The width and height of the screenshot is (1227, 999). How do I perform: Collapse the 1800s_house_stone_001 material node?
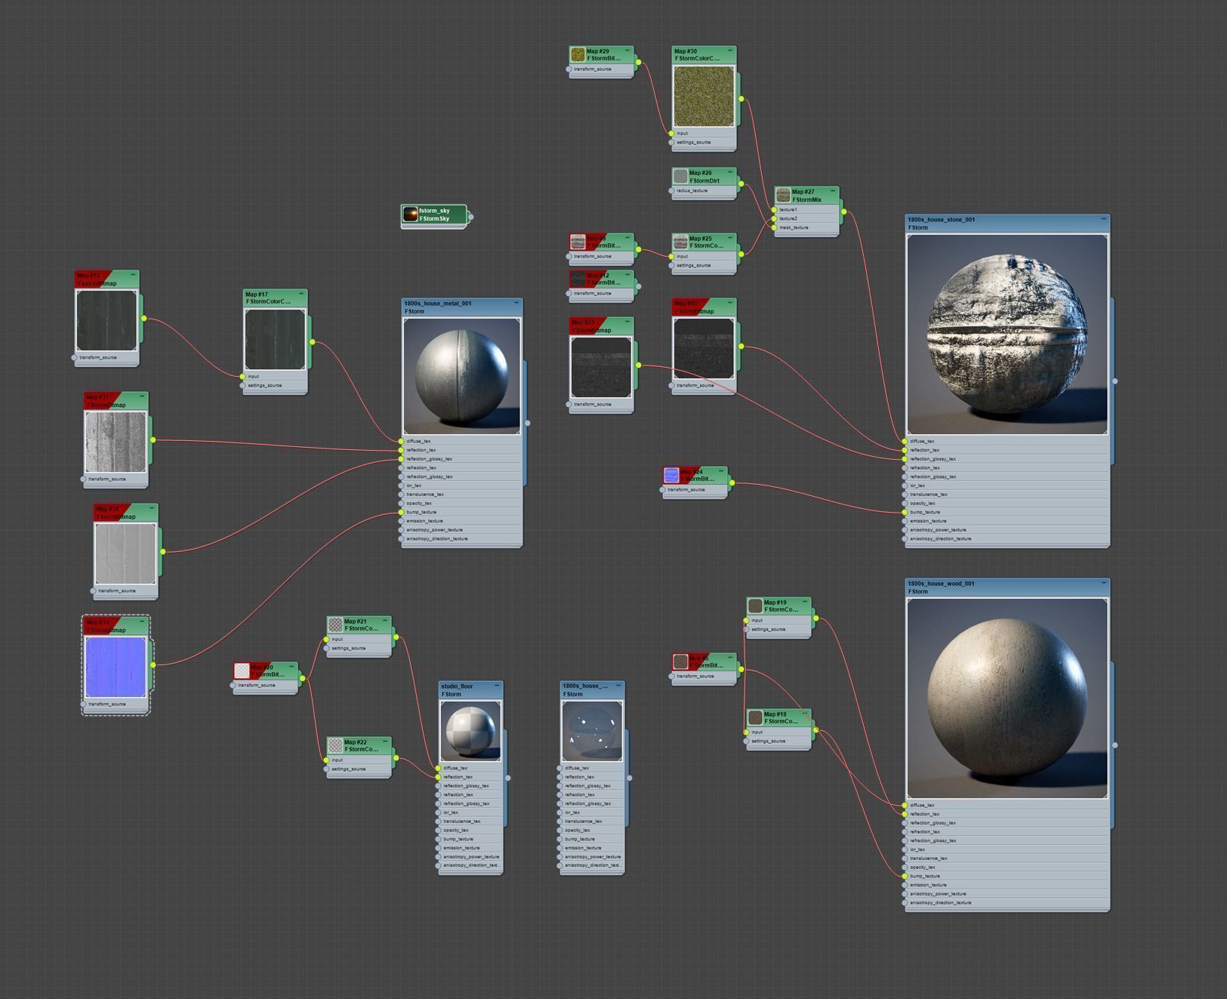click(x=1103, y=219)
